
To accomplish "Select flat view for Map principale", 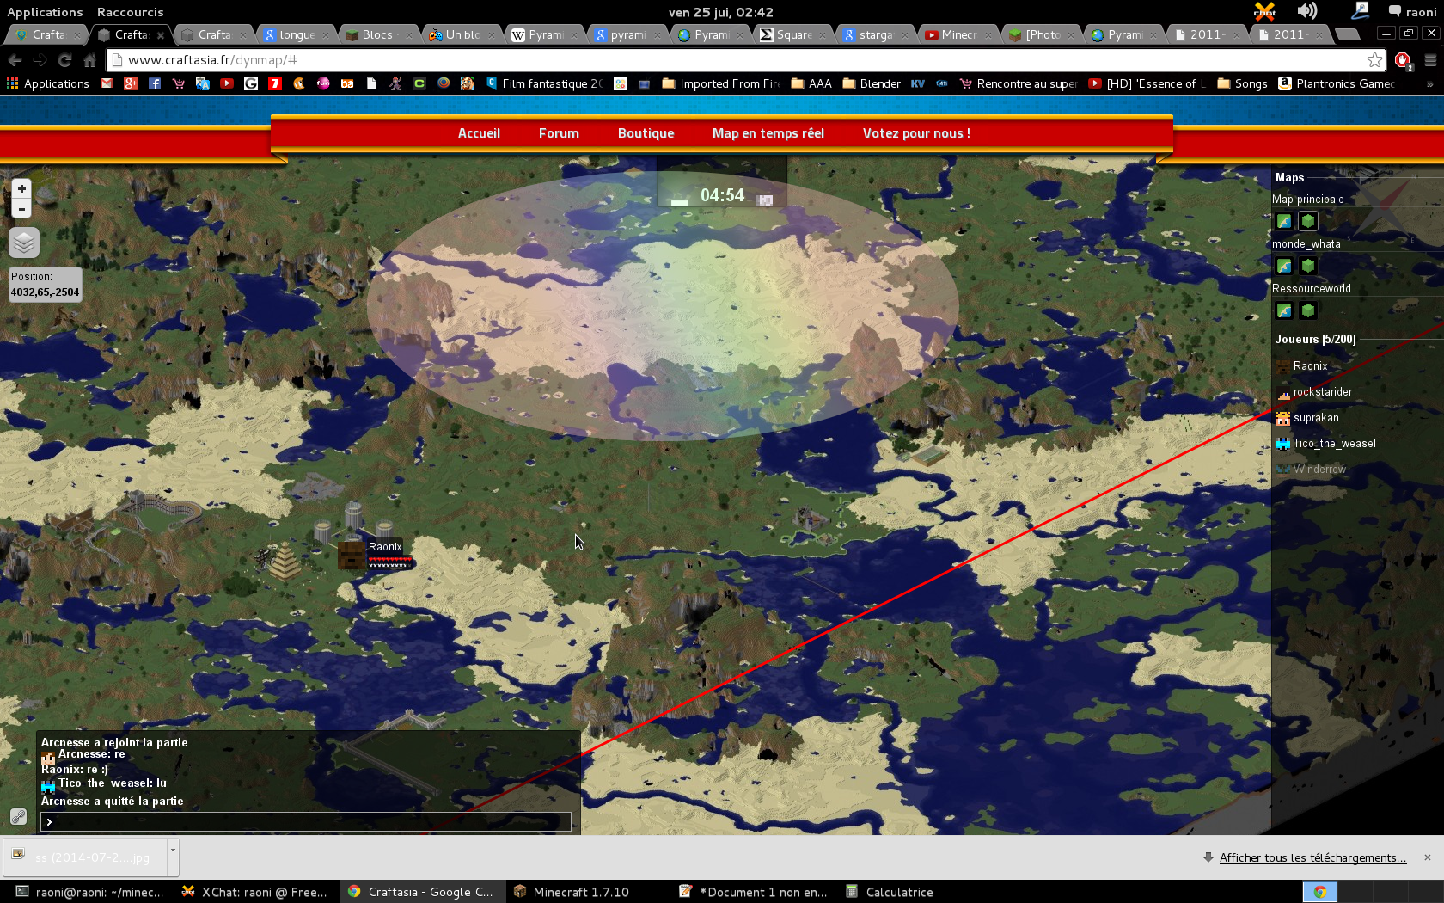I will [x=1284, y=221].
